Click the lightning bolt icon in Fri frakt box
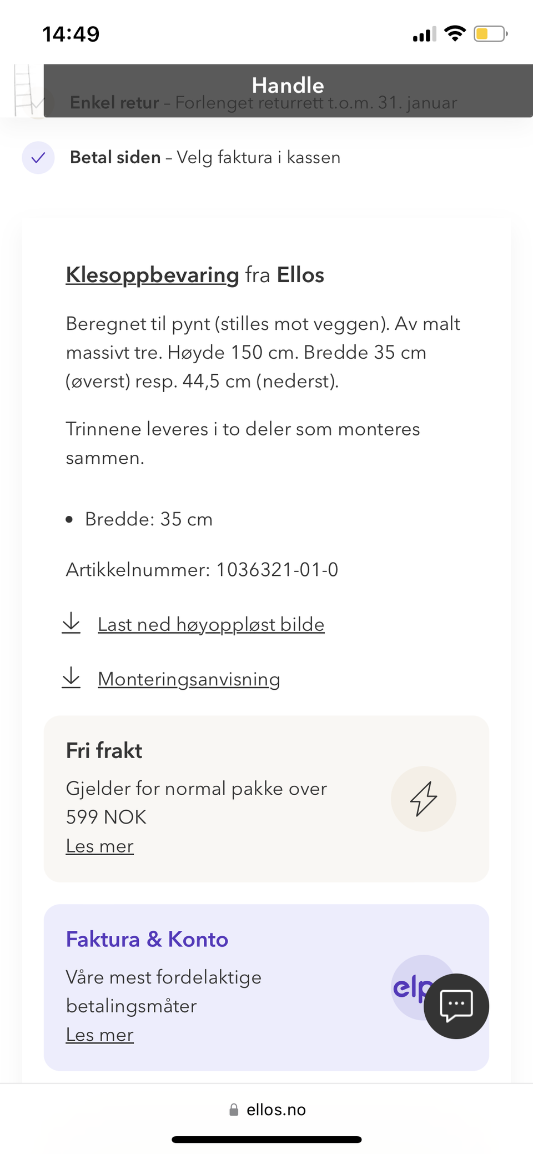Viewport: 533px width, 1154px height. [x=423, y=799]
